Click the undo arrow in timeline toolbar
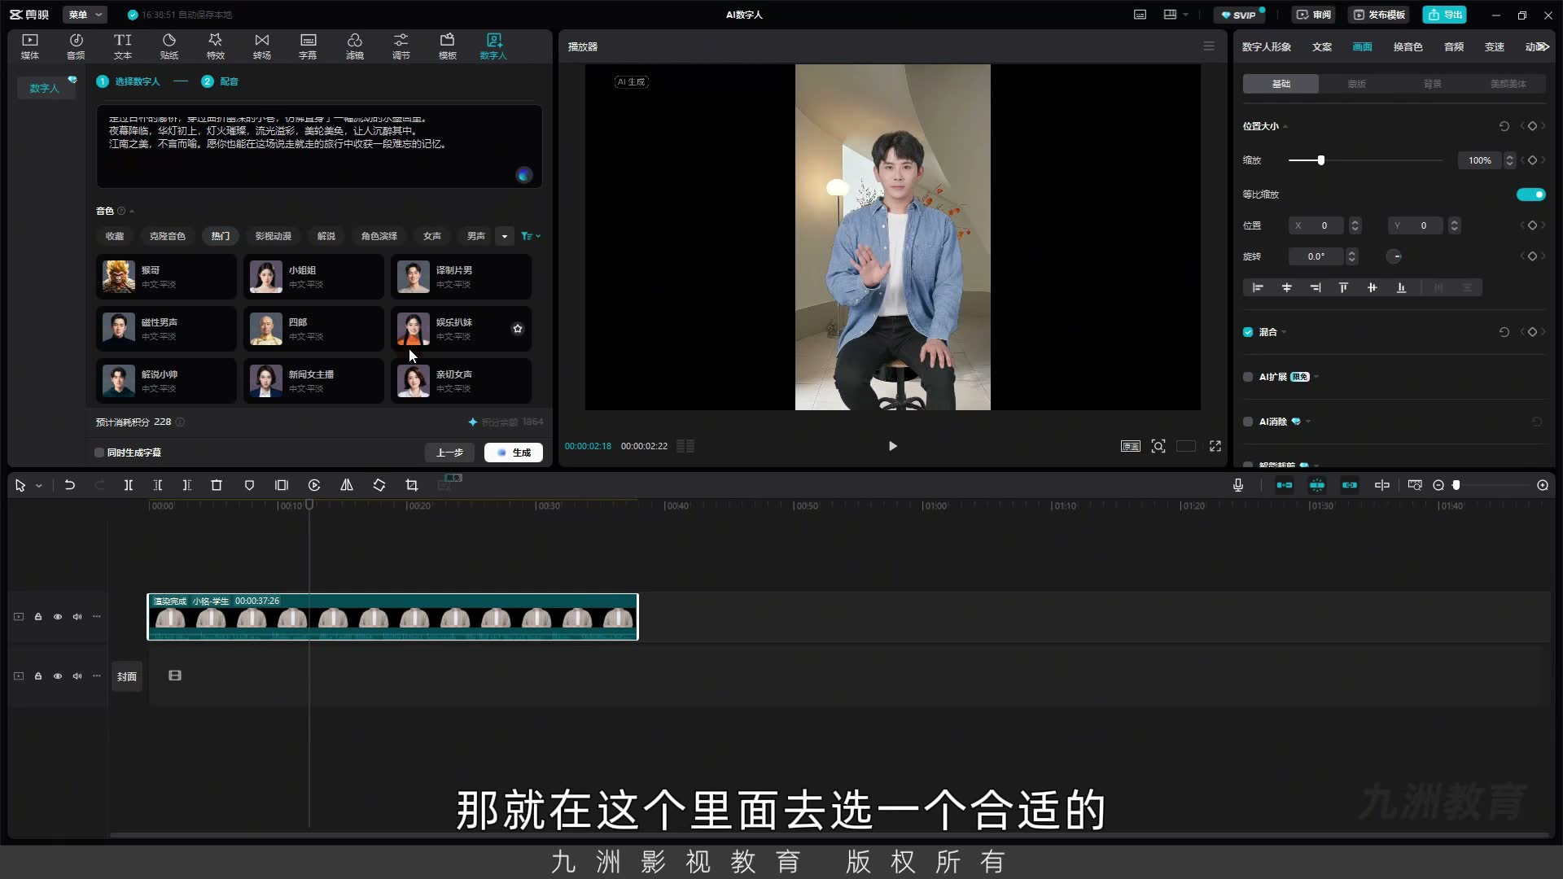Screen dimensions: 1563x879 pos(70,485)
